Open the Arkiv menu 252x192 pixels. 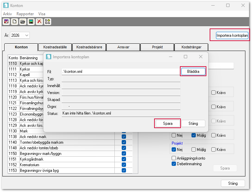click(x=7, y=14)
